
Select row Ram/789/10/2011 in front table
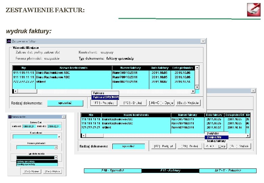coord(104,77)
